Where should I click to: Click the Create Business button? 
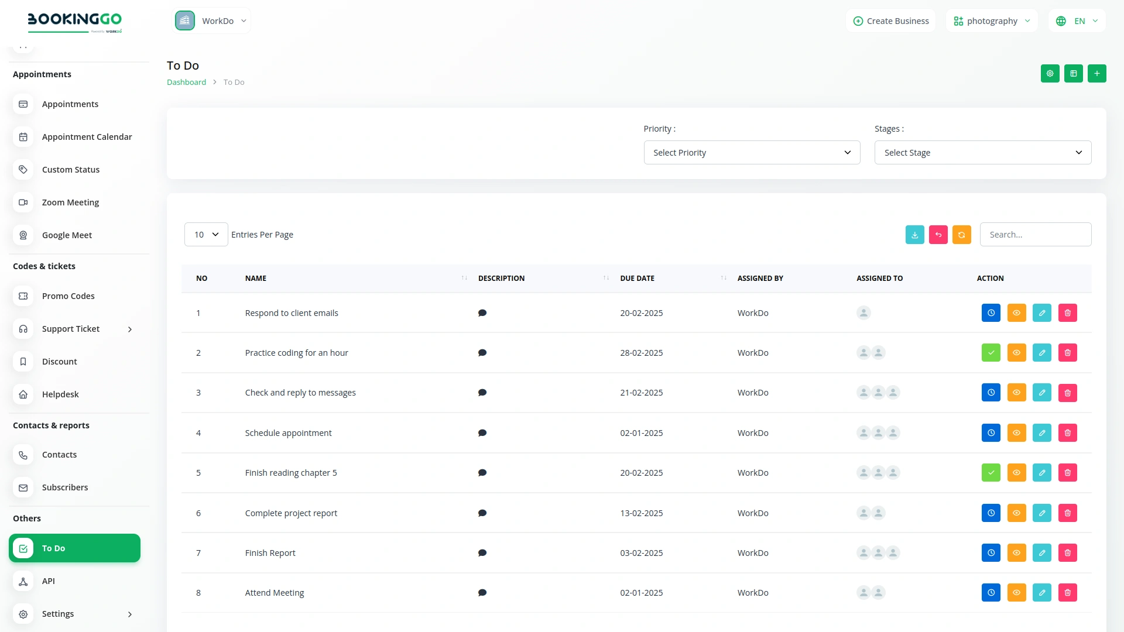pos(890,21)
